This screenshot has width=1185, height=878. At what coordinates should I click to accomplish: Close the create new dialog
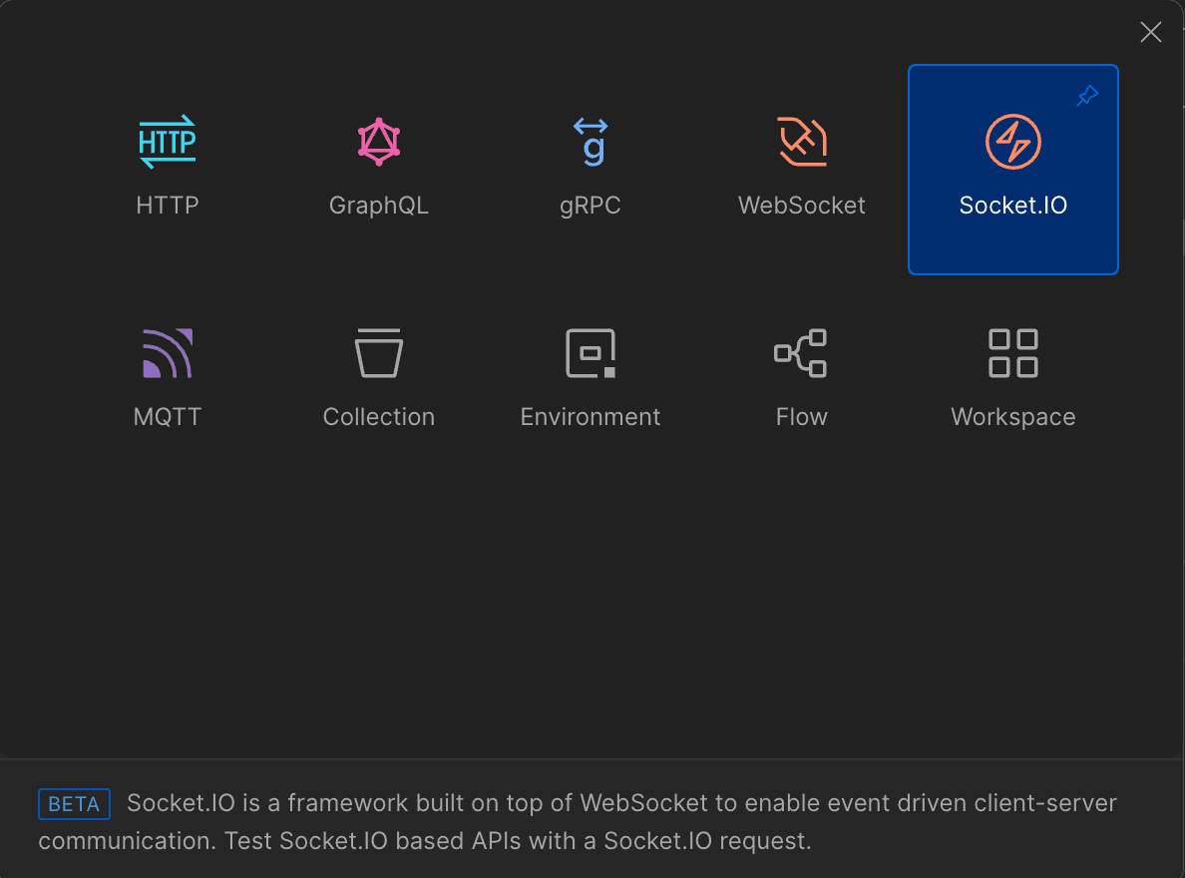pos(1151,33)
